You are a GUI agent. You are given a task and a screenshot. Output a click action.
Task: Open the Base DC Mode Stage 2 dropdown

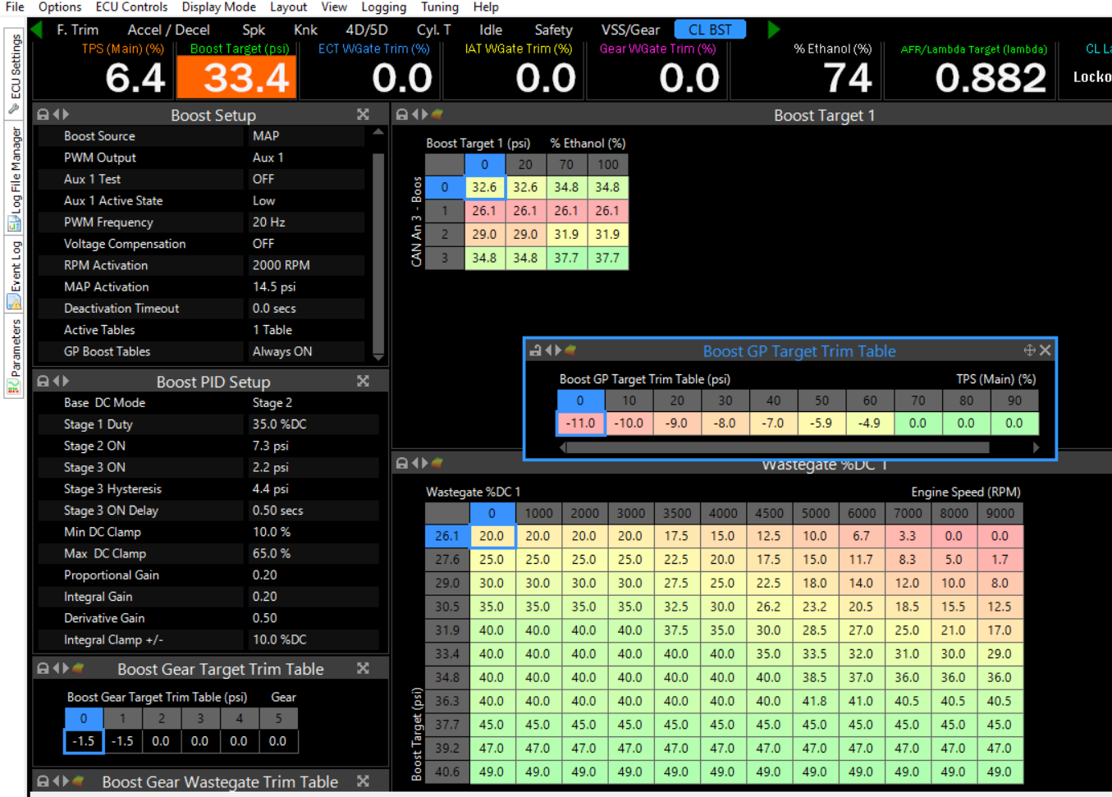312,403
